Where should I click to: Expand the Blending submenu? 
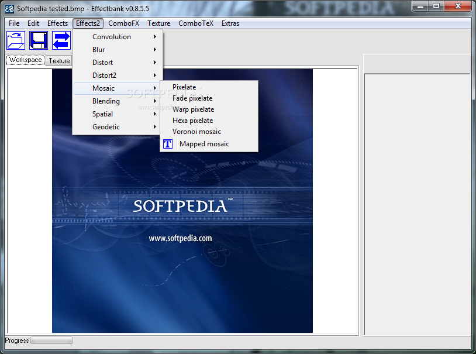click(118, 101)
